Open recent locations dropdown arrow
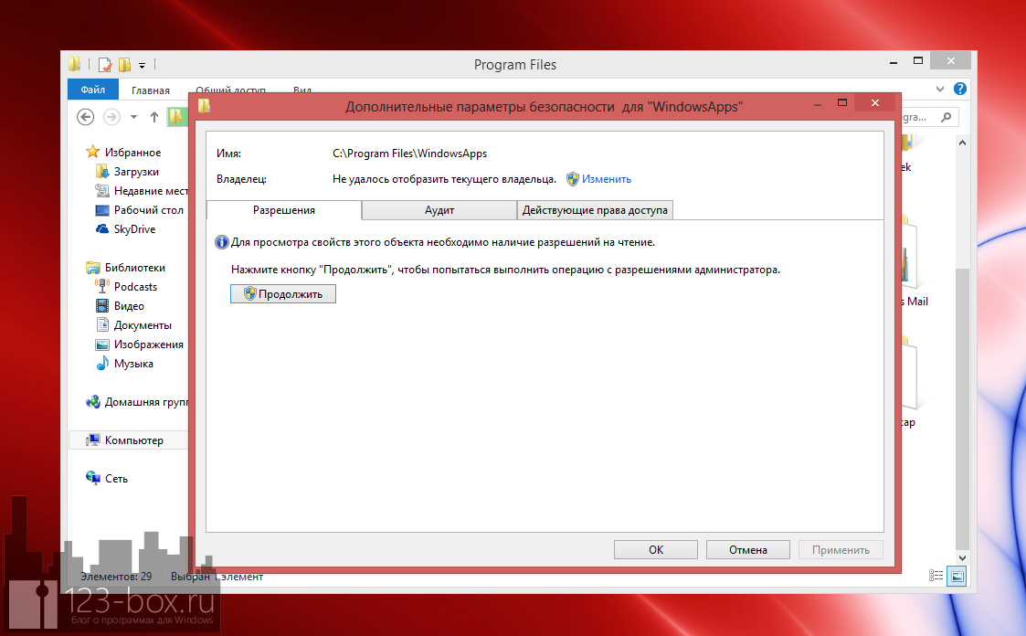Screen dimensions: 1026x636 coord(133,117)
